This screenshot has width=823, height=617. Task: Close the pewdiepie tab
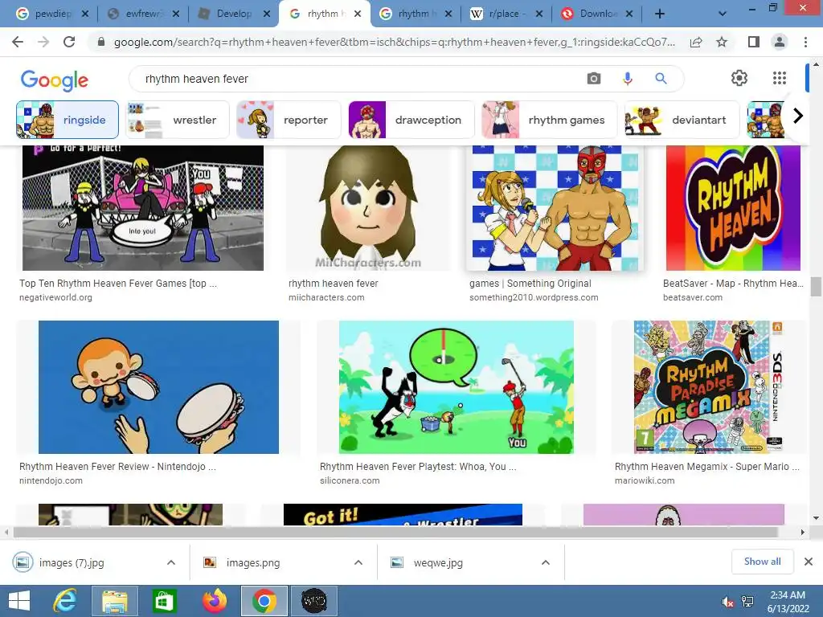[x=85, y=14]
